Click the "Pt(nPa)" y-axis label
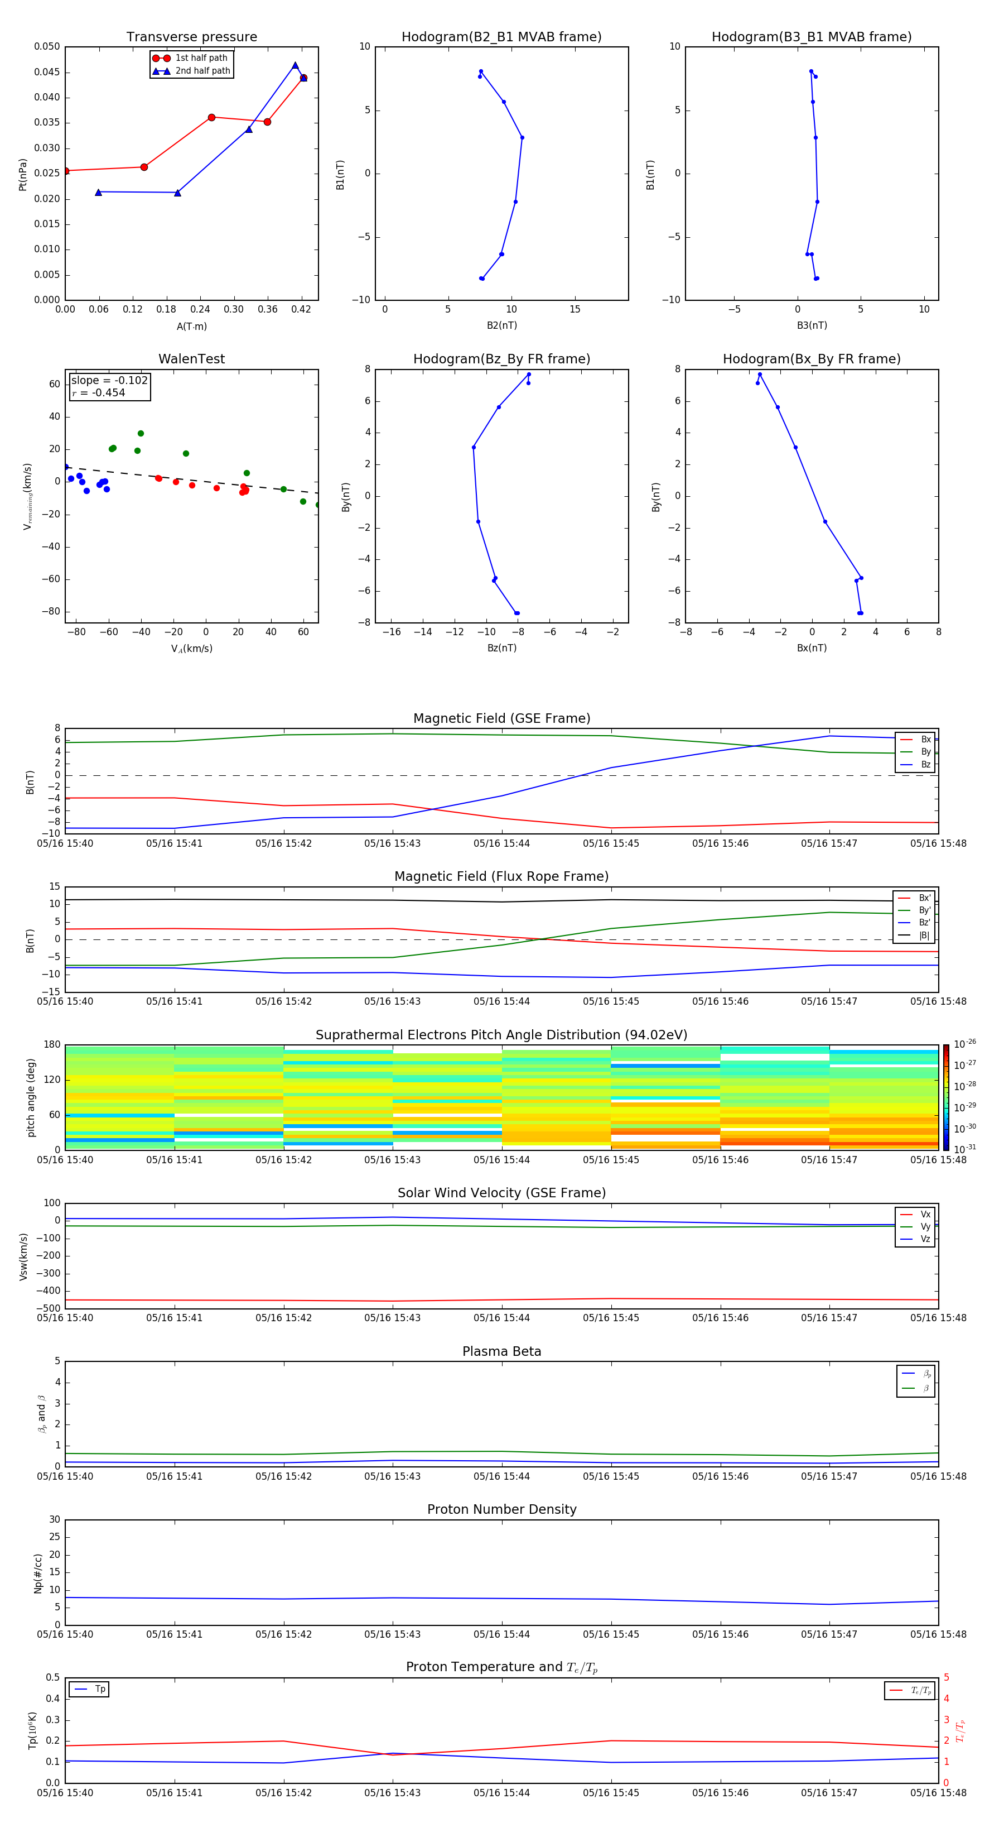 (x=23, y=175)
